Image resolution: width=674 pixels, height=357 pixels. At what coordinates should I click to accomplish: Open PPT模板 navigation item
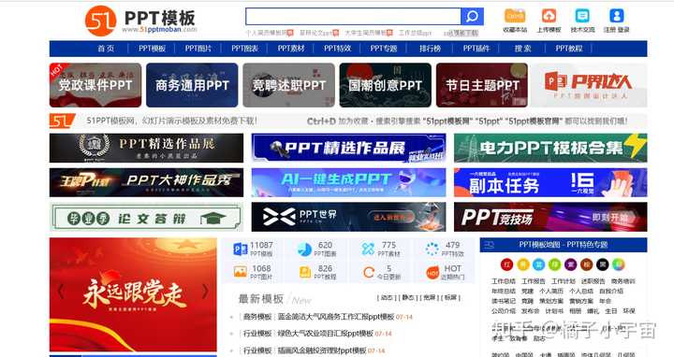(x=153, y=49)
